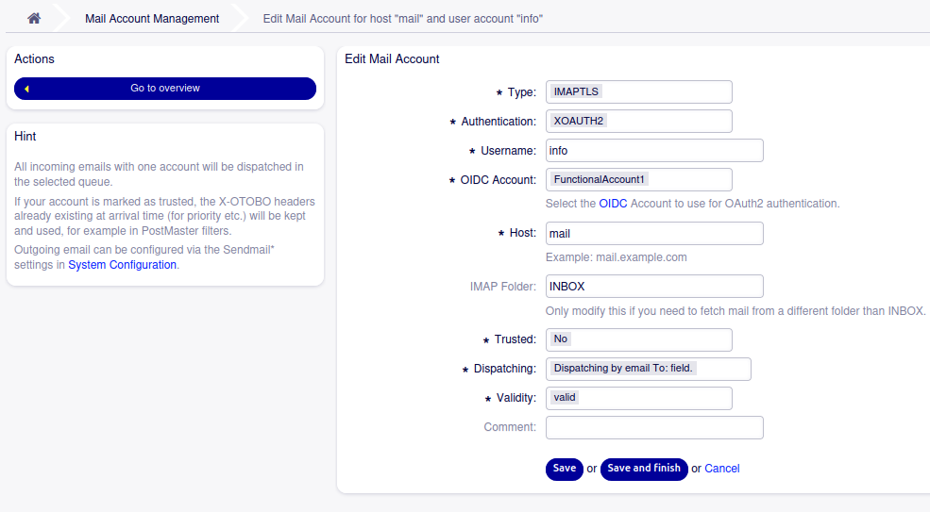Click the yellow back arrow icon
The image size is (930, 512).
(x=26, y=89)
